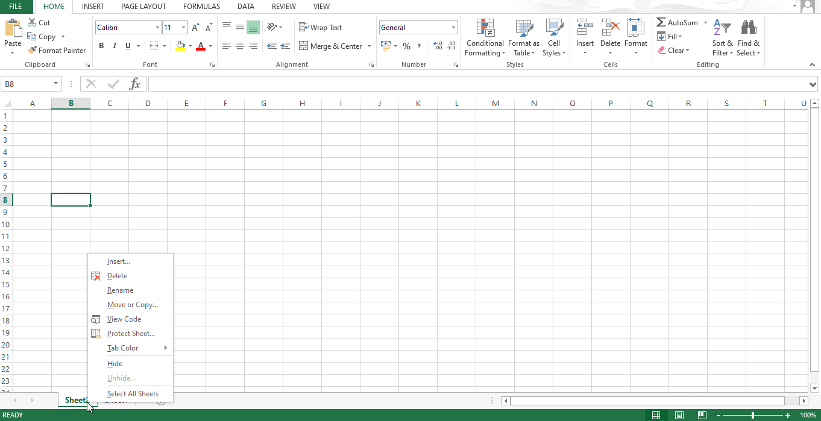Switch to the FORMULAS ribbon tab

[x=201, y=7]
